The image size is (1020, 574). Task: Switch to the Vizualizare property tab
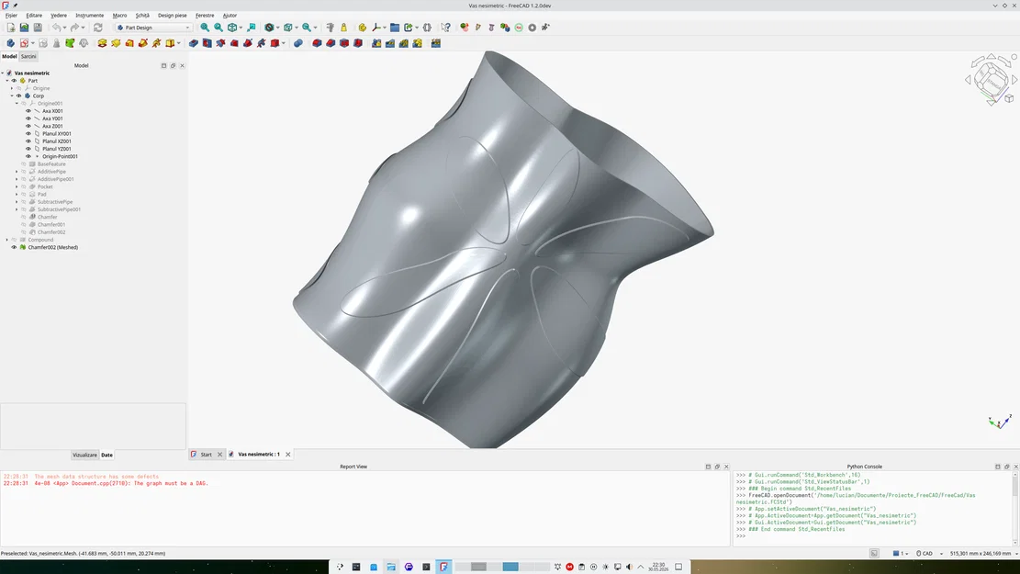tap(84, 455)
